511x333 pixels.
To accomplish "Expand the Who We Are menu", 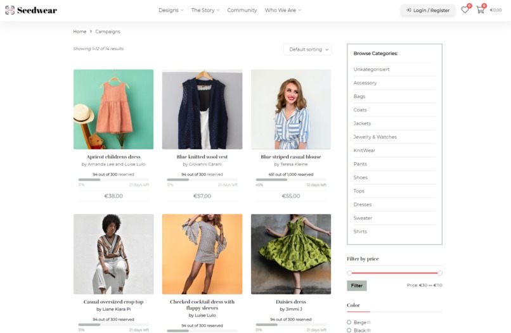I will click(283, 10).
